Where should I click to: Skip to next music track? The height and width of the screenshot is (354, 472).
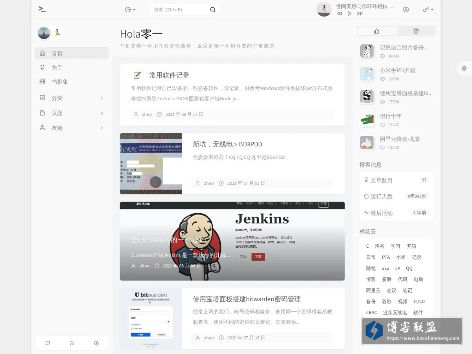click(x=360, y=13)
